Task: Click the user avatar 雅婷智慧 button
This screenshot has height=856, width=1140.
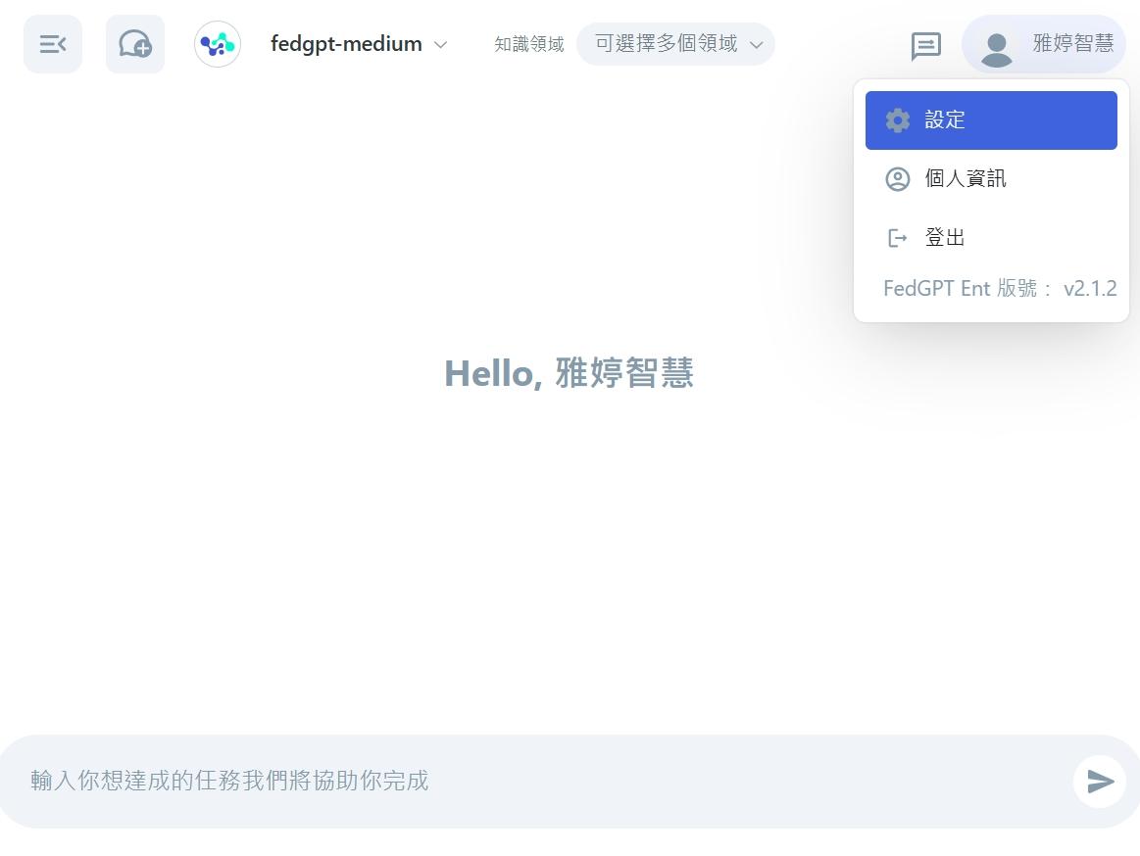Action: point(1044,44)
